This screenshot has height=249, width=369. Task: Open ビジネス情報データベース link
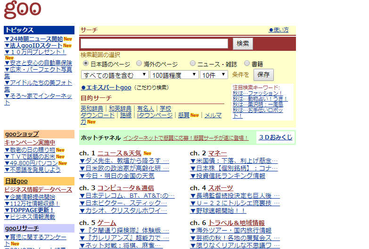(38, 190)
